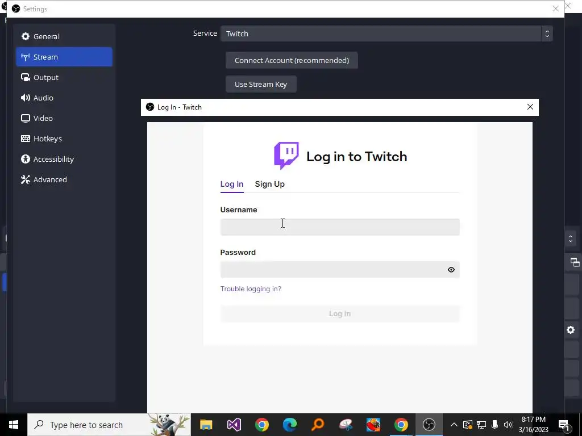Viewport: 582px width, 436px height.
Task: Click the taskbar clock showing 8:17 PM
Action: point(533,425)
